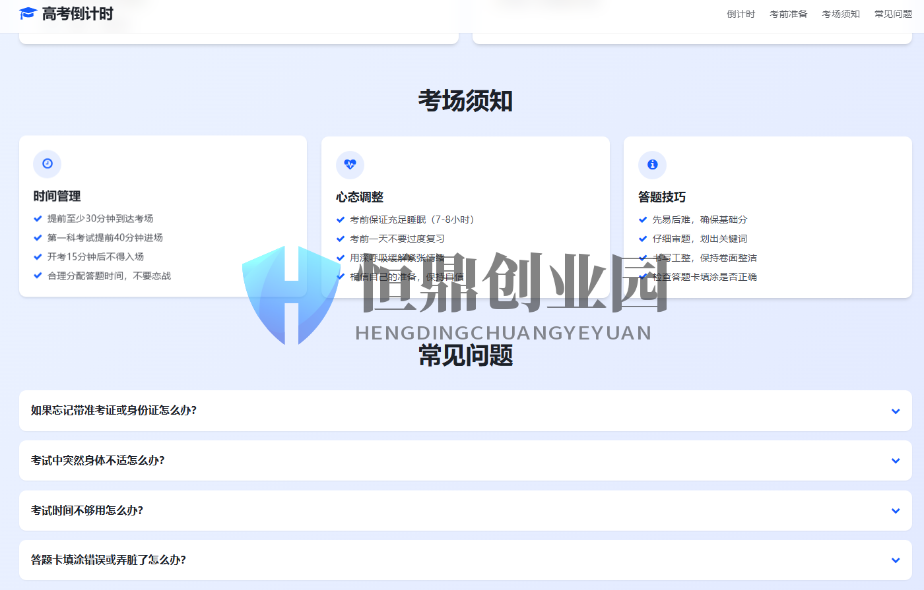Click checkmark beside 提前至少30分钟到达考场
Viewport: 924px width, 590px height.
(x=38, y=219)
